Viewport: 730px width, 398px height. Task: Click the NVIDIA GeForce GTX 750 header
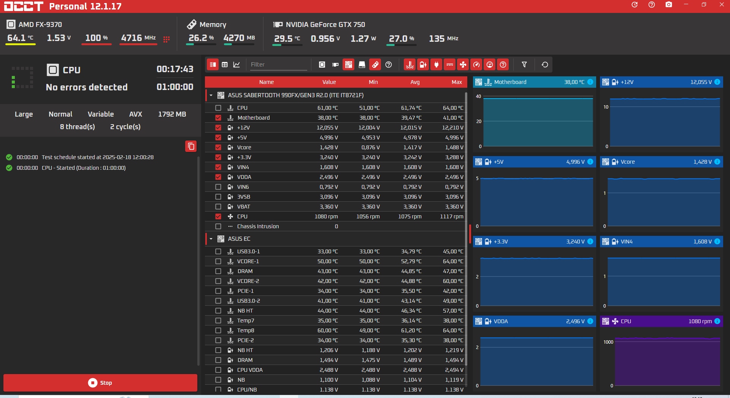click(x=319, y=25)
